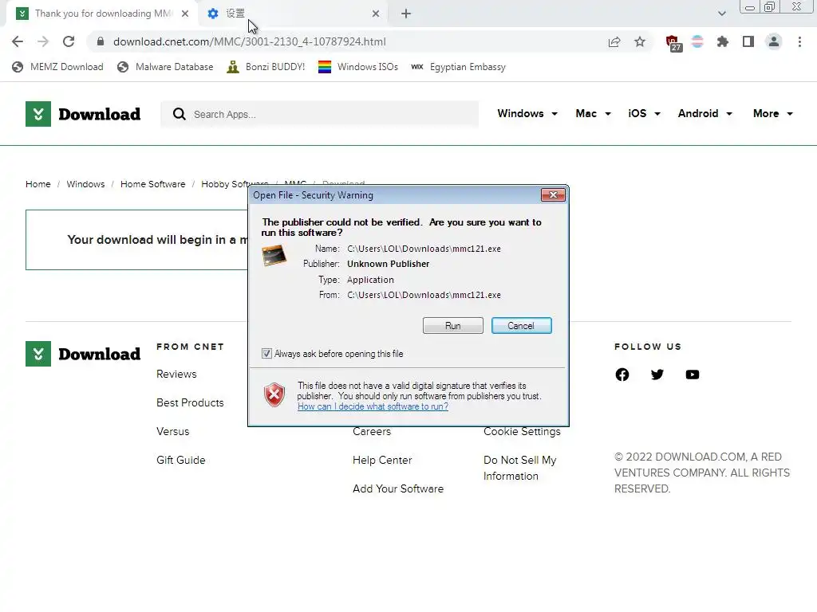Viewport: 817px width, 612px height.
Task: Click Cancel in Security Warning dialog
Action: point(521,326)
